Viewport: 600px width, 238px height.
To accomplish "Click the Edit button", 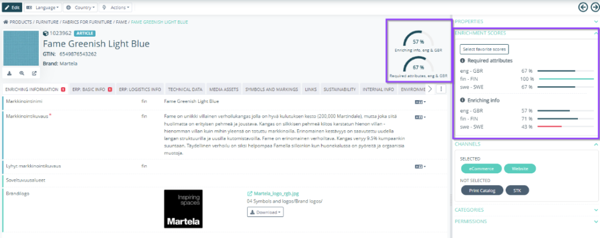I will click(12, 7).
